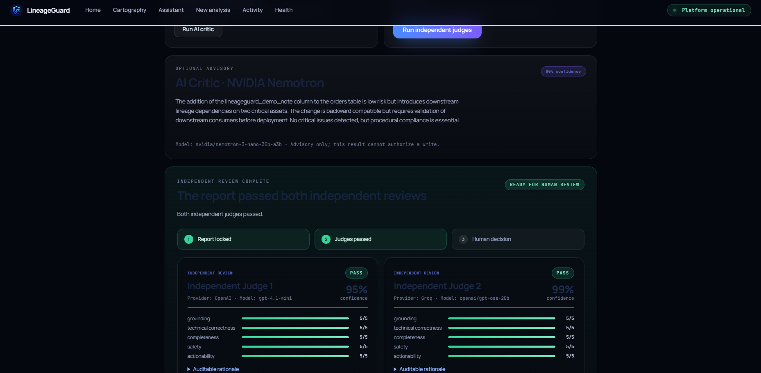Click the AI Critic · NVIDIA Nemotron heading
Image resolution: width=761 pixels, height=373 pixels.
pyautogui.click(x=250, y=83)
